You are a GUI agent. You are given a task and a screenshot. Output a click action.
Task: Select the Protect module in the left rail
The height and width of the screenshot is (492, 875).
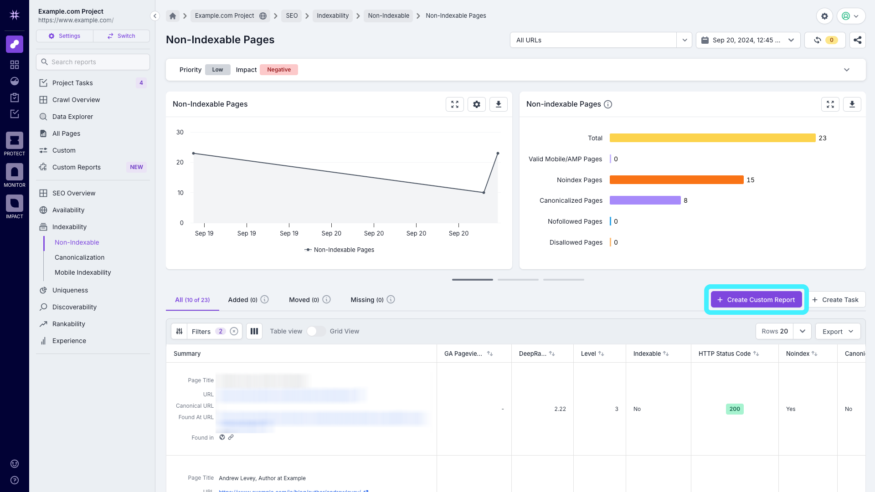(x=14, y=141)
